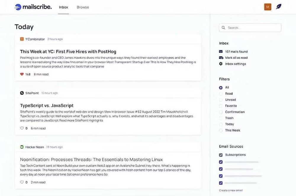Screen dimensions: 296x196
Task: Choose the This Week filter
Action: 221,130
